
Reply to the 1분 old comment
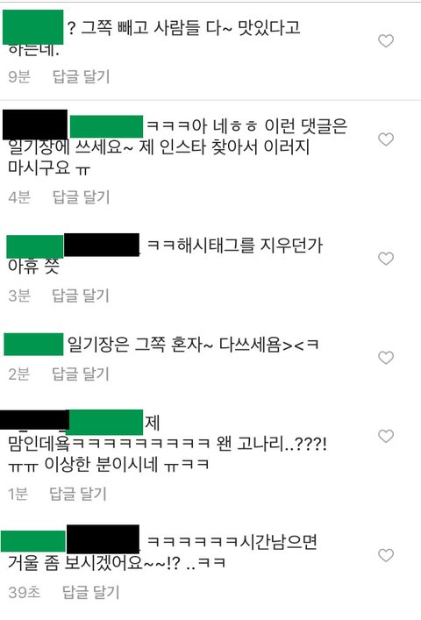[78, 494]
